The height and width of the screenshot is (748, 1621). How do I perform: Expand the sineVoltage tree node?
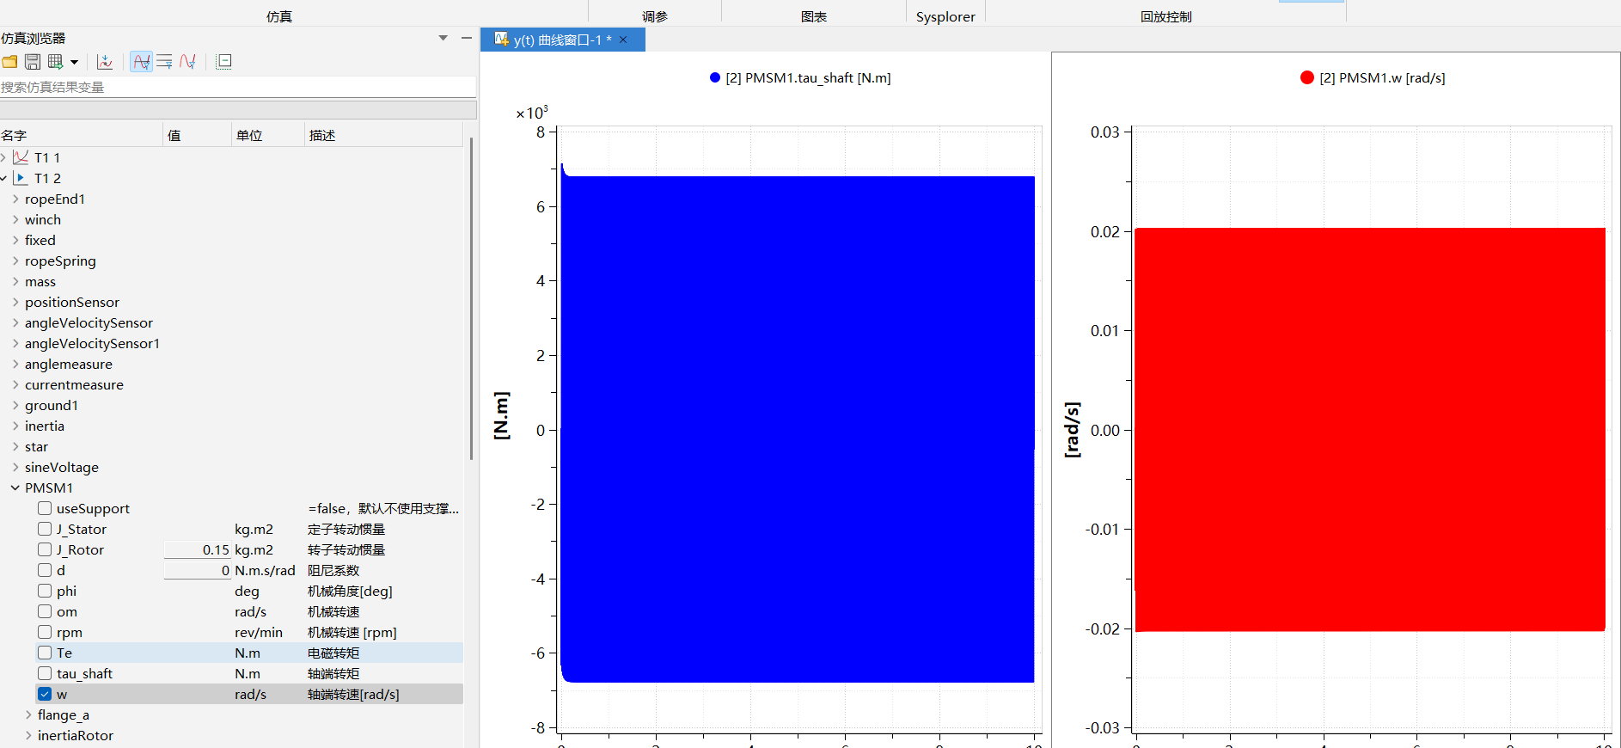pyautogui.click(x=15, y=467)
